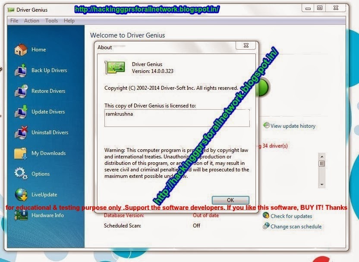The width and height of the screenshot is (359, 262).
Task: Click the 'Database Version:' label
Action: (124, 215)
